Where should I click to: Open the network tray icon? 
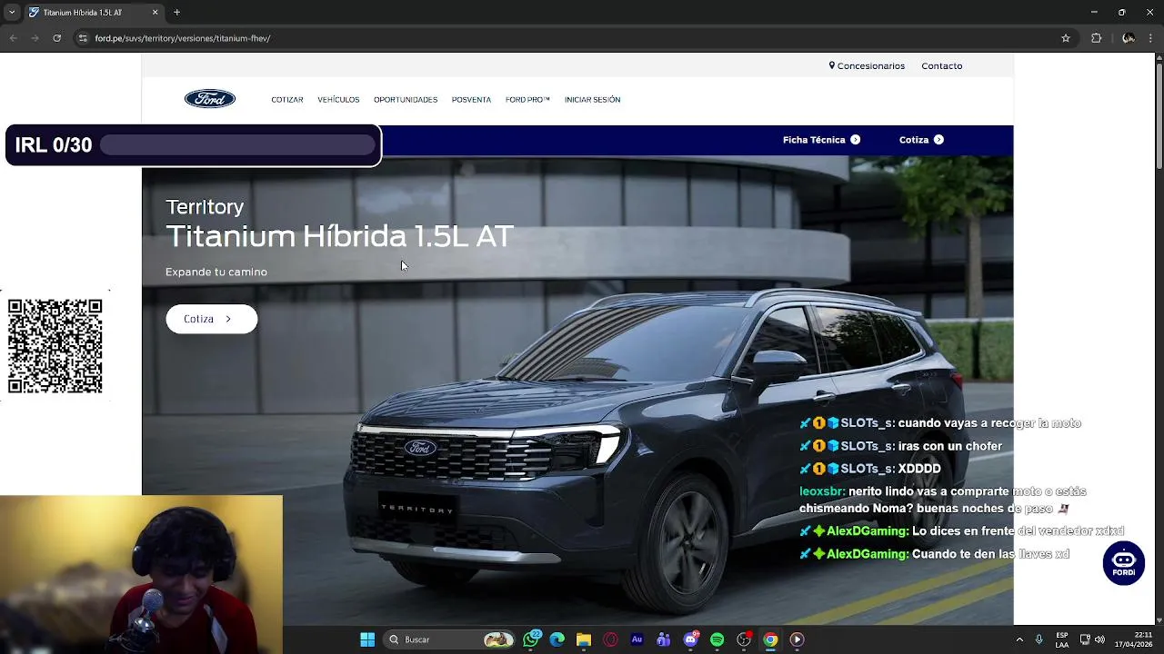click(x=1085, y=639)
